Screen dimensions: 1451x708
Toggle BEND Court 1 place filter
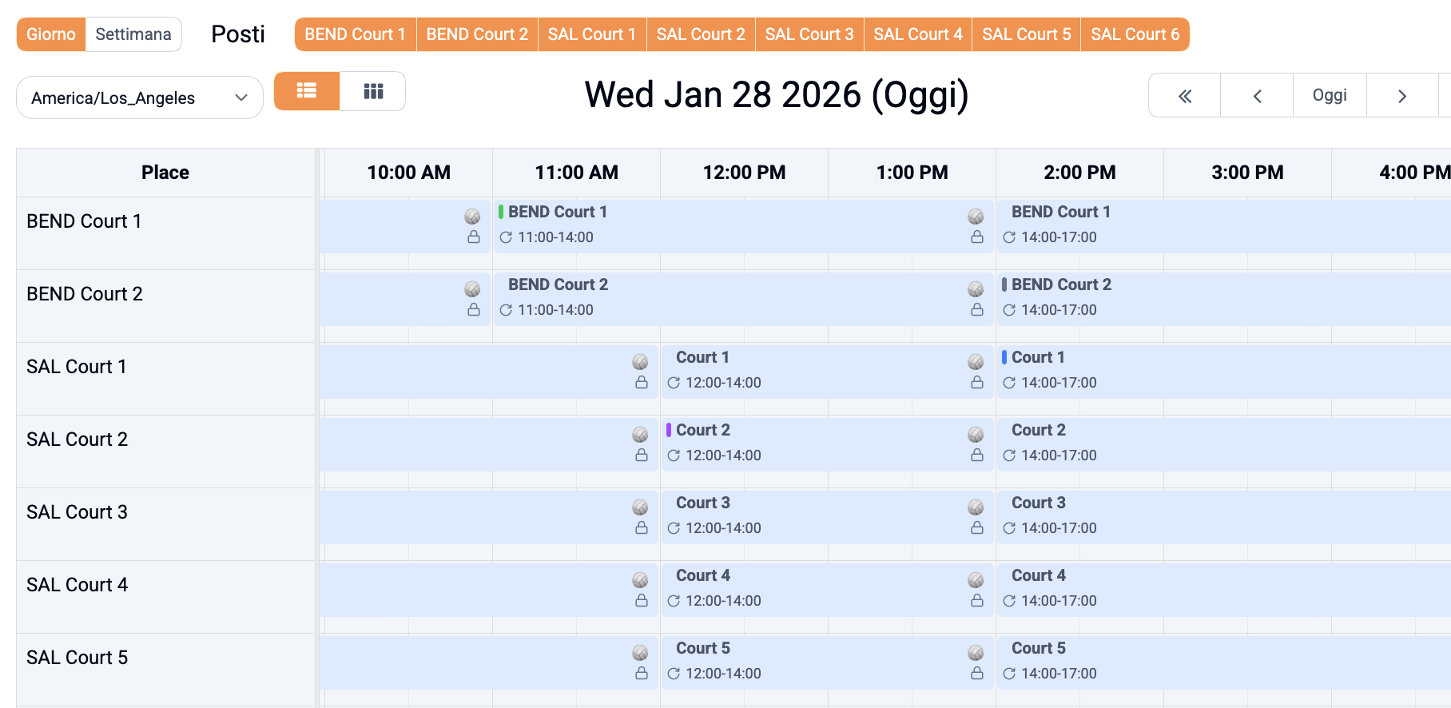355,34
